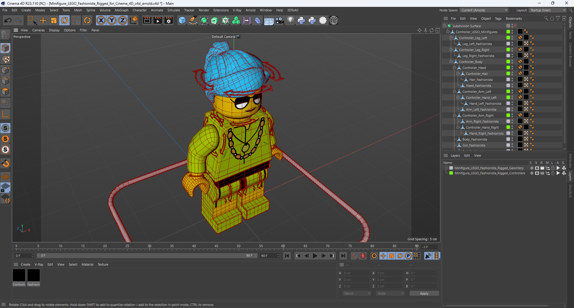
Task: Select the Move tool
Action: [x=43, y=20]
